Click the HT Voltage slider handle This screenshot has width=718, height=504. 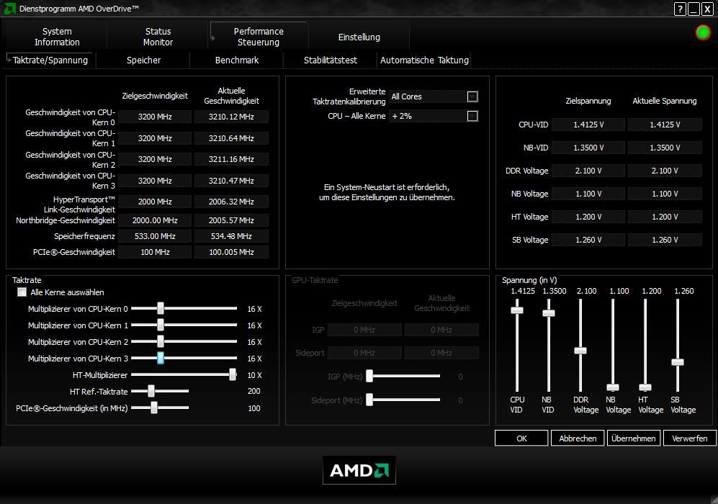tap(645, 387)
